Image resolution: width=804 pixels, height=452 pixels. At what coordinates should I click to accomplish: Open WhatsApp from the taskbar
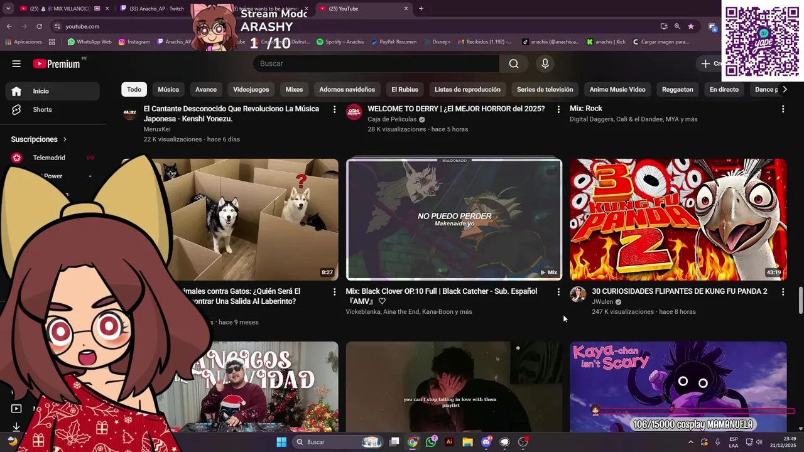[x=431, y=442]
